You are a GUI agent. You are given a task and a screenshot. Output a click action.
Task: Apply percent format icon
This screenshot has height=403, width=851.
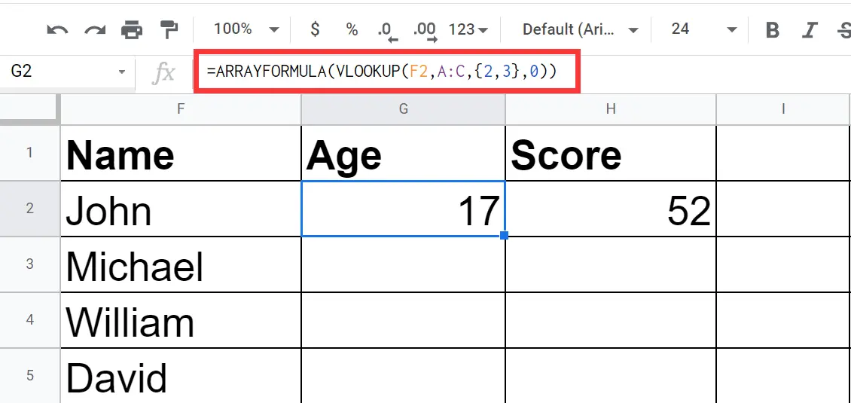(352, 29)
